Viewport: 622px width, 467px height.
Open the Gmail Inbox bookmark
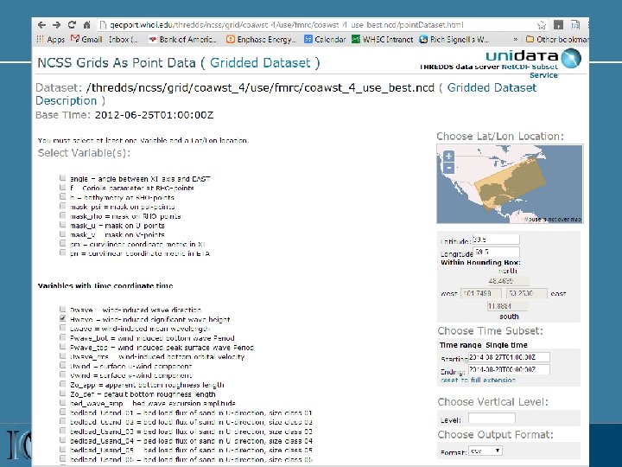[x=105, y=39]
